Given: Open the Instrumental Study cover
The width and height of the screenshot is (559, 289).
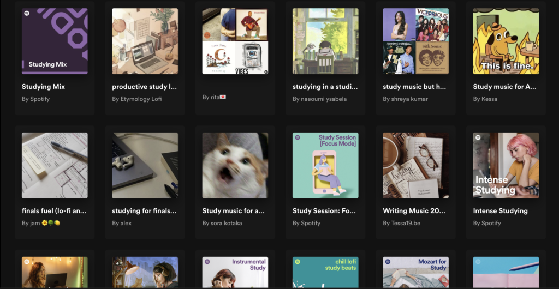Looking at the screenshot, I should pyautogui.click(x=235, y=273).
